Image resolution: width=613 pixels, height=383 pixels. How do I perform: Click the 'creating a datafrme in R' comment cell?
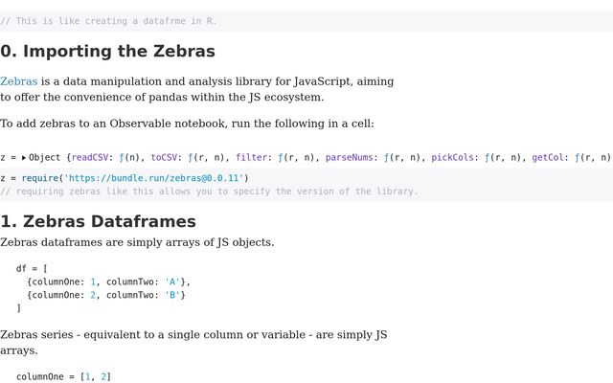(306, 21)
